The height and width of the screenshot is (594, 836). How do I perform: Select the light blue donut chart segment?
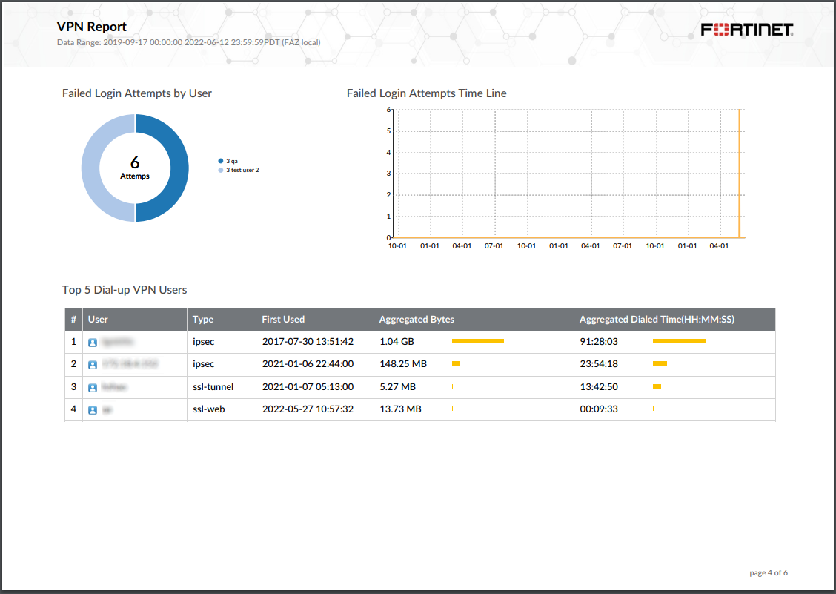tap(90, 168)
